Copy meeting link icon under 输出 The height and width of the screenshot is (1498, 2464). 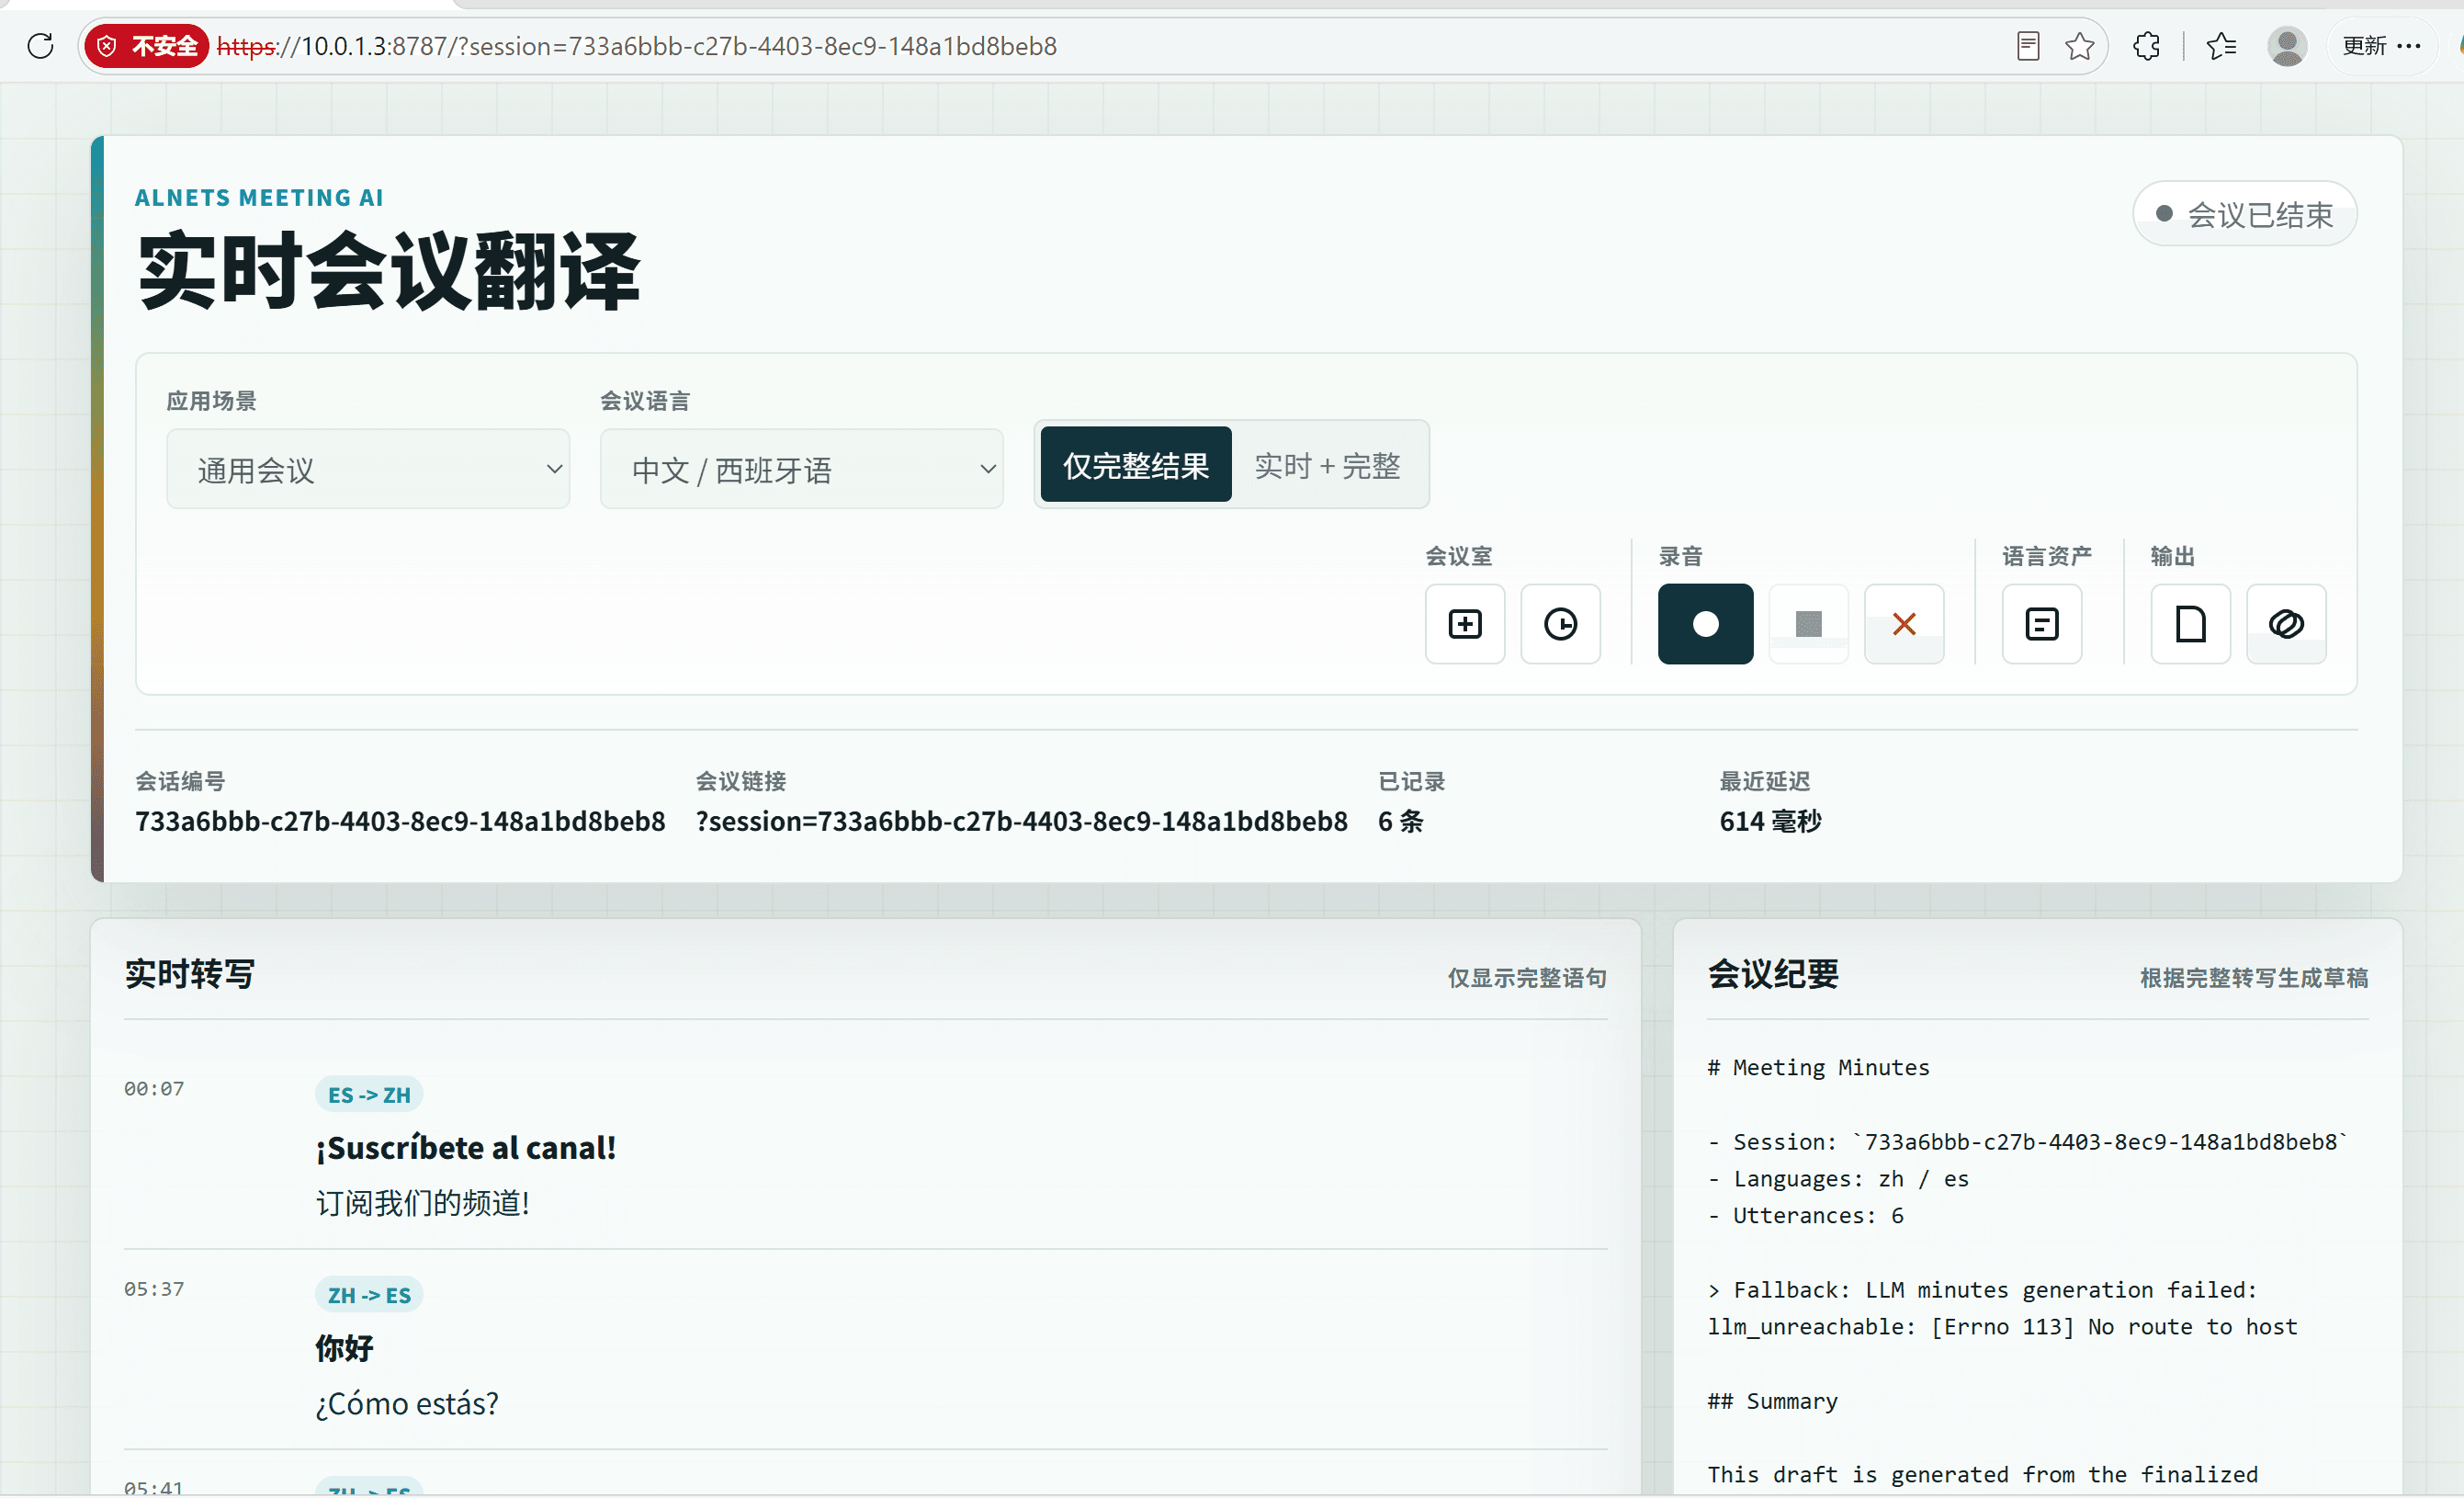(2286, 624)
